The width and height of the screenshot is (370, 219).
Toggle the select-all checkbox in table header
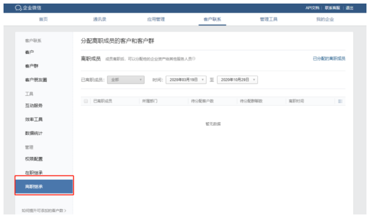86,101
